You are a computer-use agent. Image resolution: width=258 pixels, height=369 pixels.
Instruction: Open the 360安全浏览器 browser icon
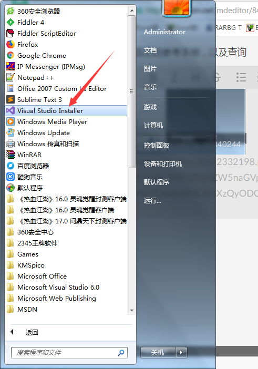(x=11, y=11)
